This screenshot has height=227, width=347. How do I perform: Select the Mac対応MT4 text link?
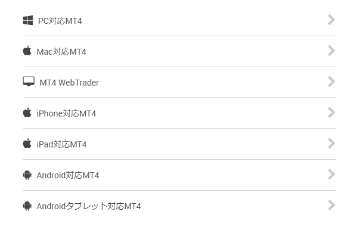point(61,52)
